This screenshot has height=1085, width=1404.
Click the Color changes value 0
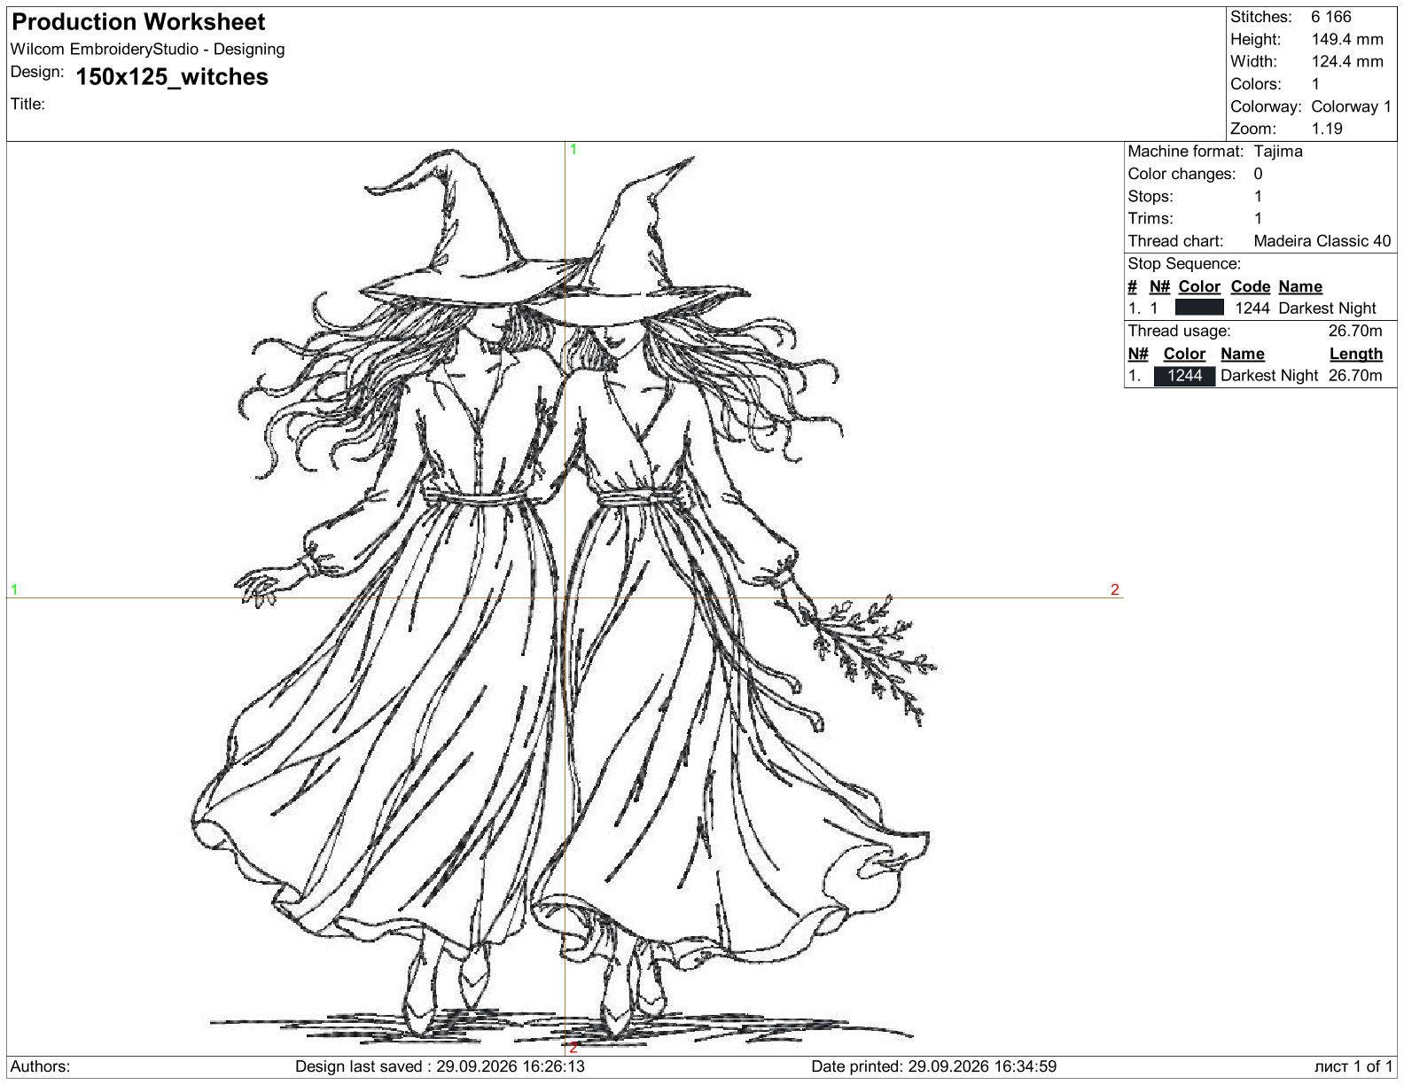(x=1258, y=174)
